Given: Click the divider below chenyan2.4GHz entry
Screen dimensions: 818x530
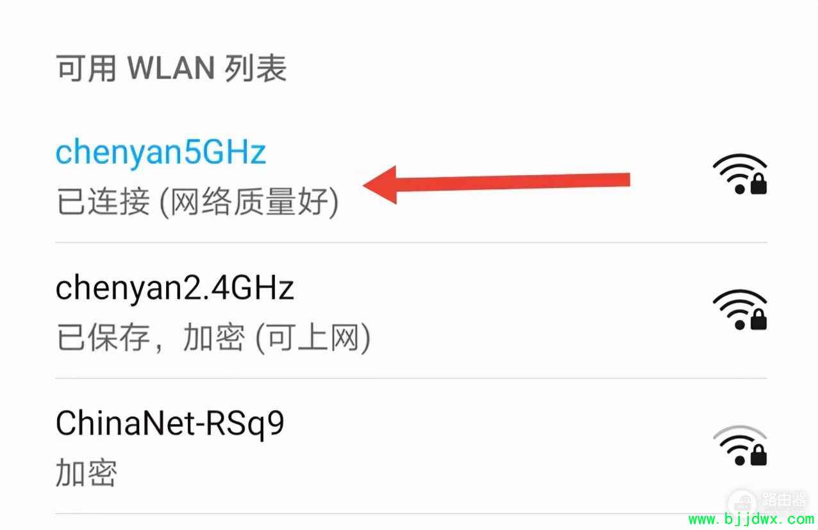Looking at the screenshot, I should tap(412, 378).
